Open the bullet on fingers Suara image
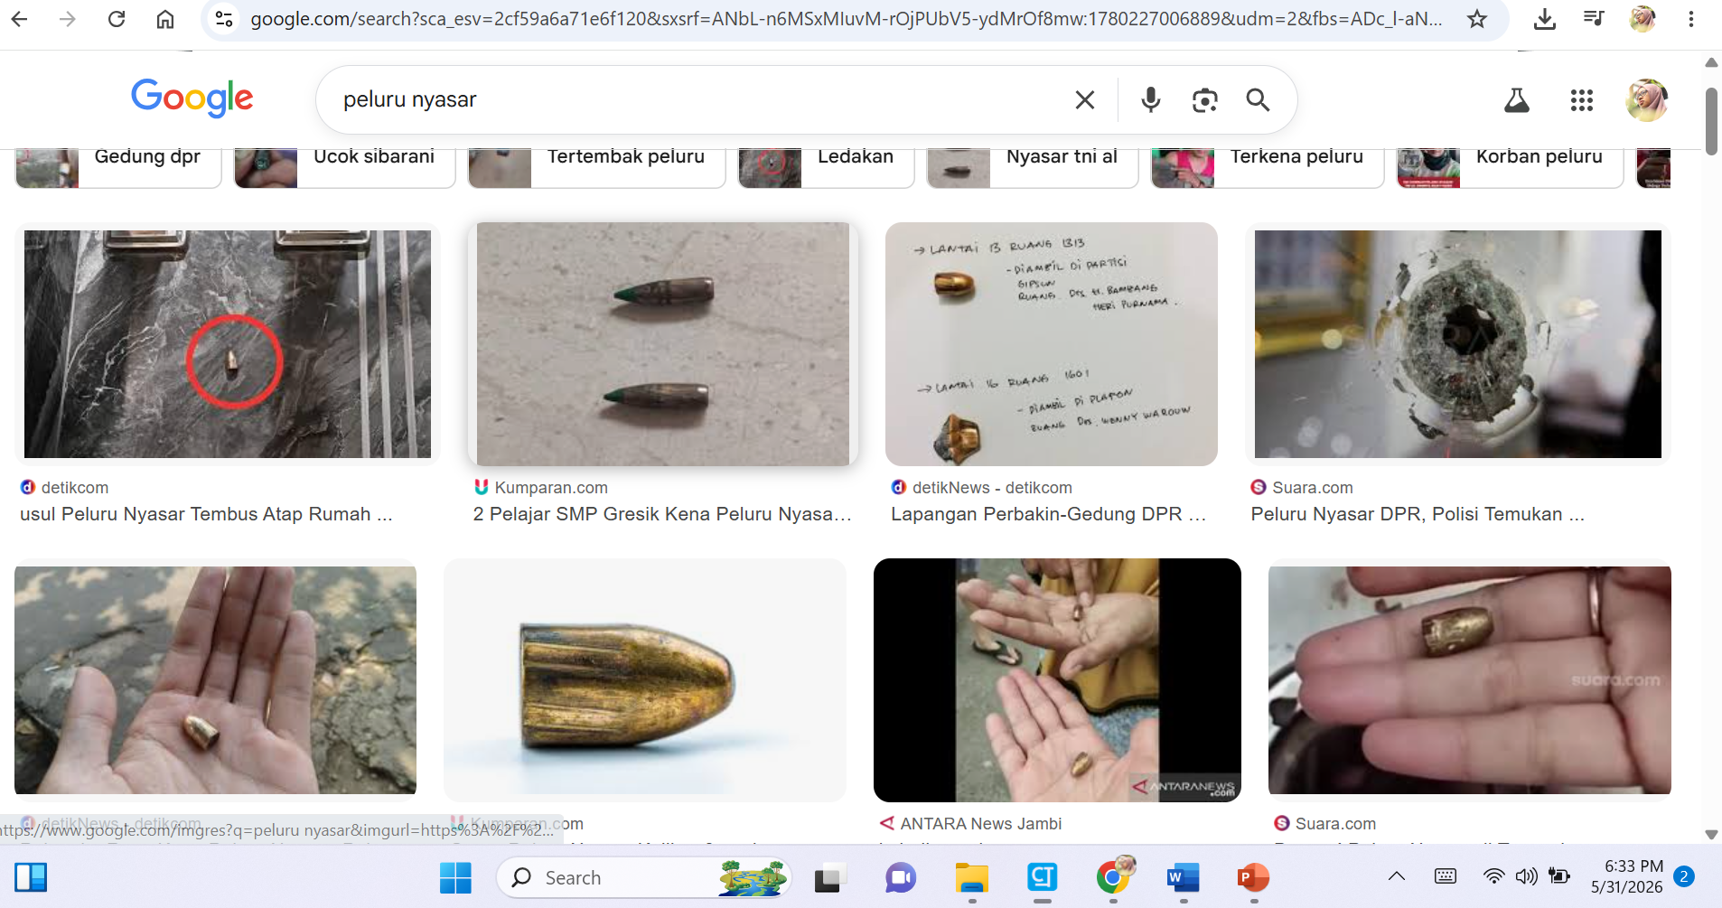 point(1470,680)
